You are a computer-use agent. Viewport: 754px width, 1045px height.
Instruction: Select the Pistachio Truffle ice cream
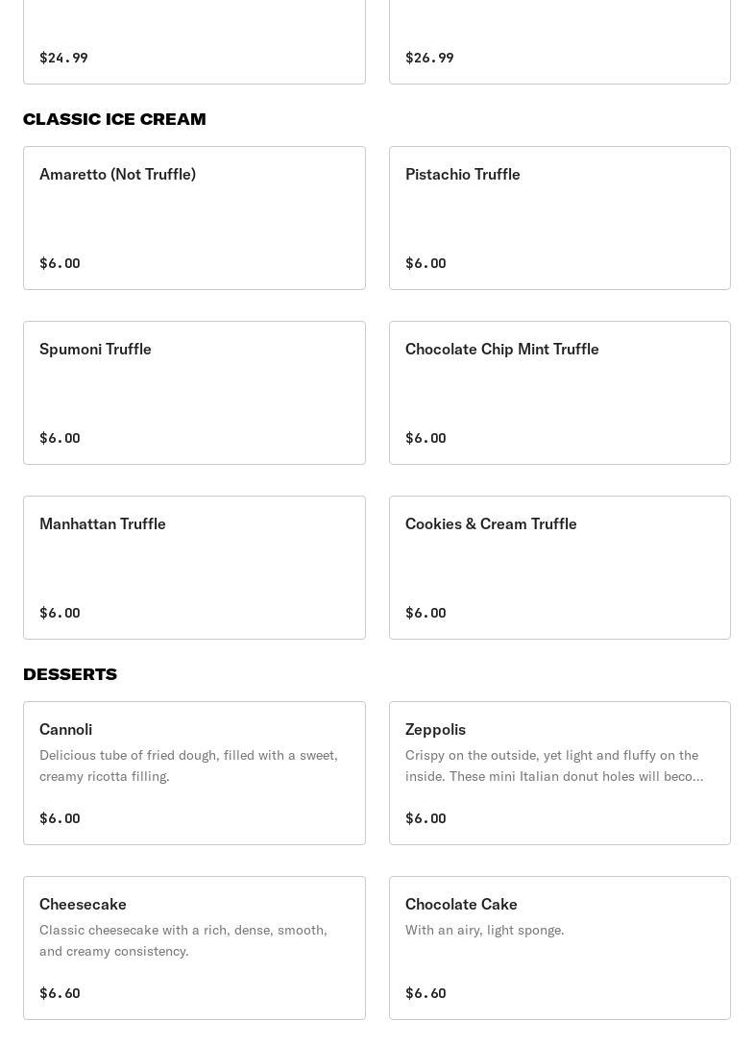[x=559, y=218]
